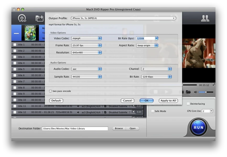Image resolution: width=227 pixels, height=157 pixels.
Task: Click the Apply to All button
Action: tap(168, 101)
